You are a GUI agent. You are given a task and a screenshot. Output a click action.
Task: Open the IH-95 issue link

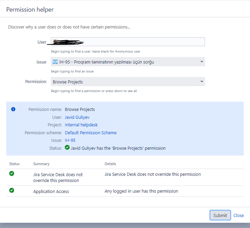pyautogui.click(x=70, y=140)
